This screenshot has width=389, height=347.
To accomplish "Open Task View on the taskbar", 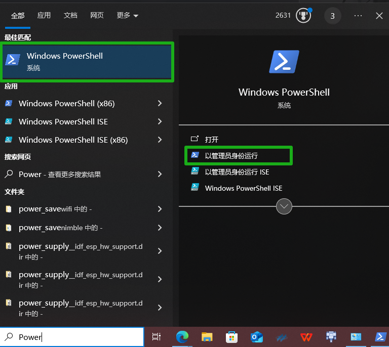I will click(157, 337).
